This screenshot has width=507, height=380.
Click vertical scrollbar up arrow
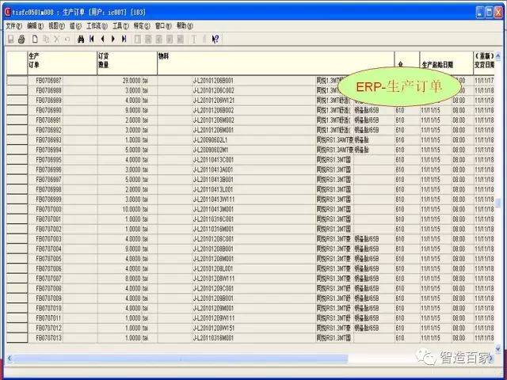[498, 55]
